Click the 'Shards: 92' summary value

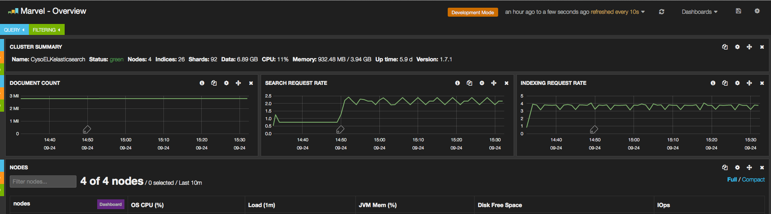tap(203, 59)
